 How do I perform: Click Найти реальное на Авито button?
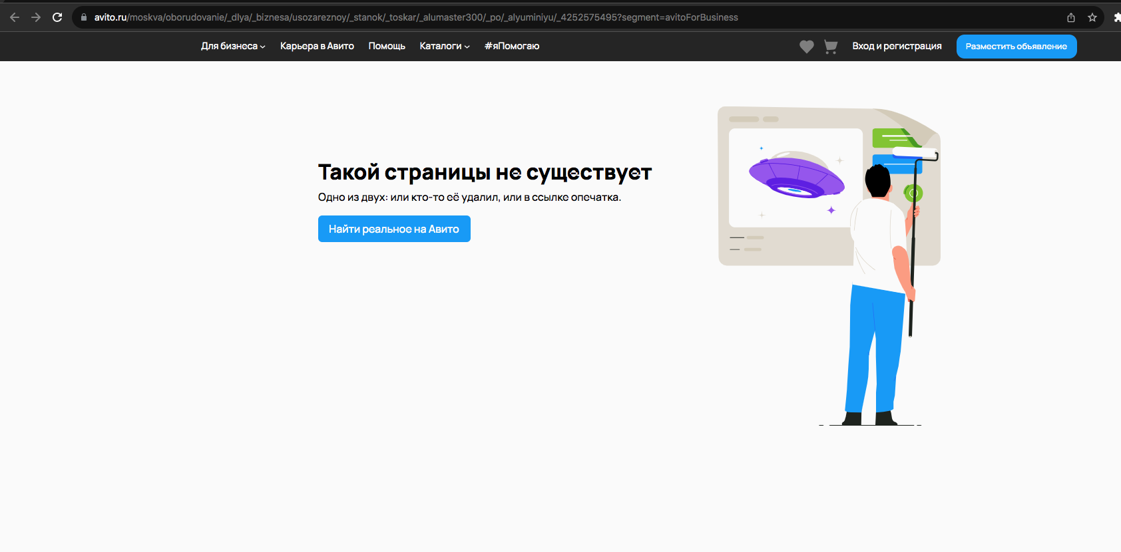(394, 229)
